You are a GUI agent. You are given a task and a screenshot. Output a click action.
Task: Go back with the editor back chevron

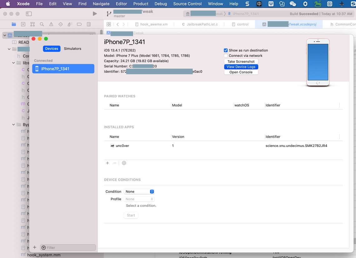(x=118, y=24)
